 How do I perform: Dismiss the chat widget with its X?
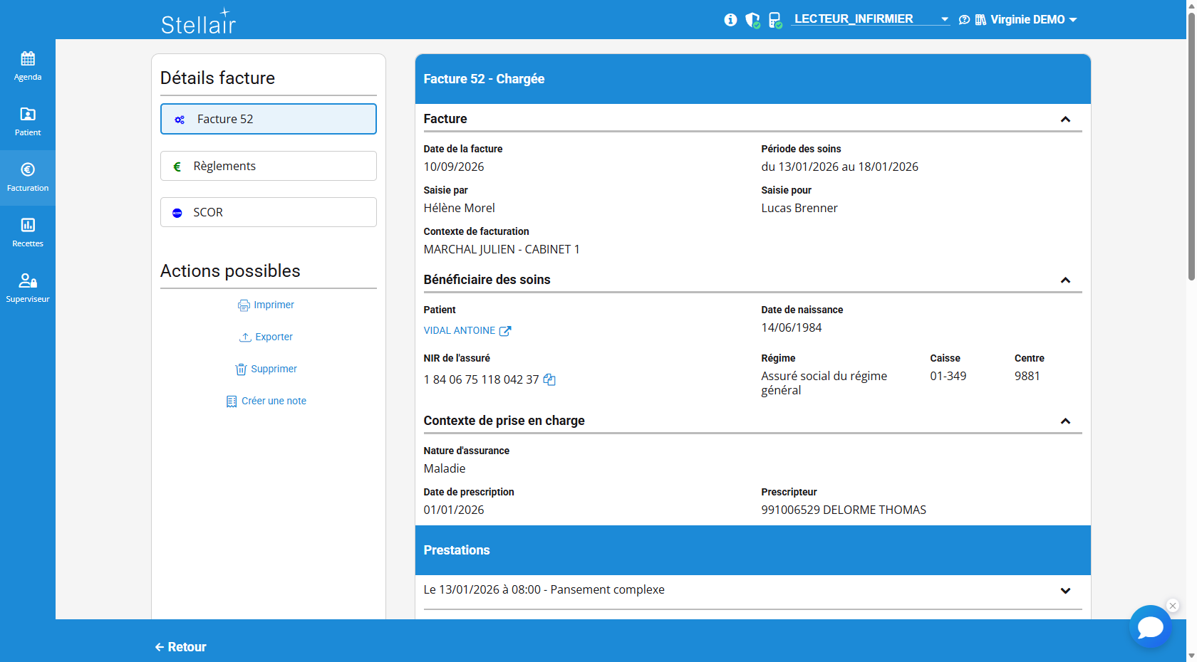click(x=1173, y=606)
